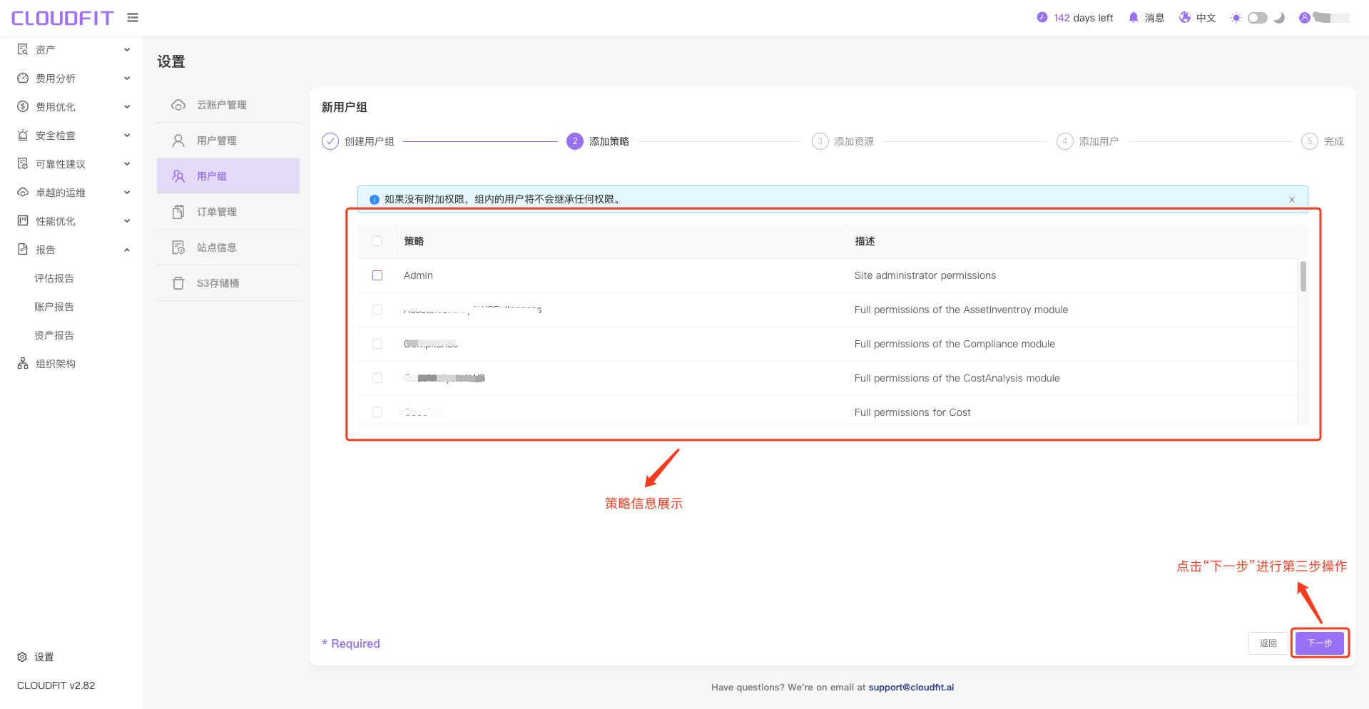The width and height of the screenshot is (1369, 709).
Task: Click the 卓越的运维 sidebar icon
Action: 23,192
